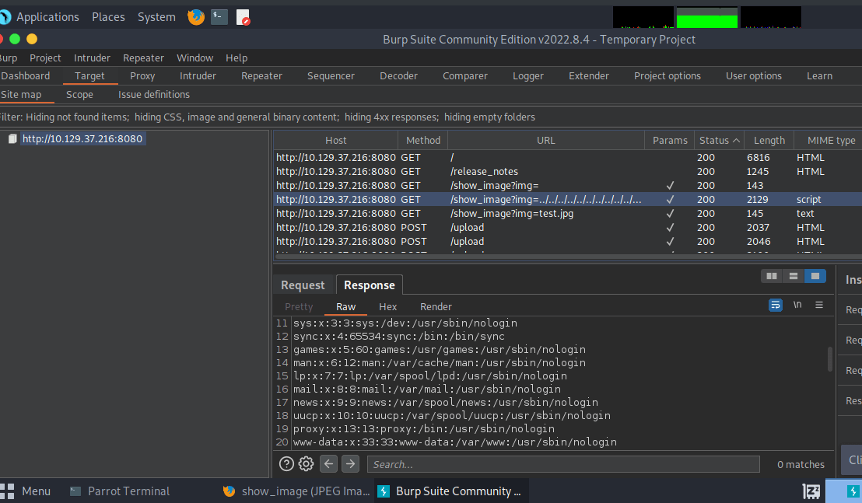Open the User options tab
Screen dimensions: 862x503
(x=754, y=75)
